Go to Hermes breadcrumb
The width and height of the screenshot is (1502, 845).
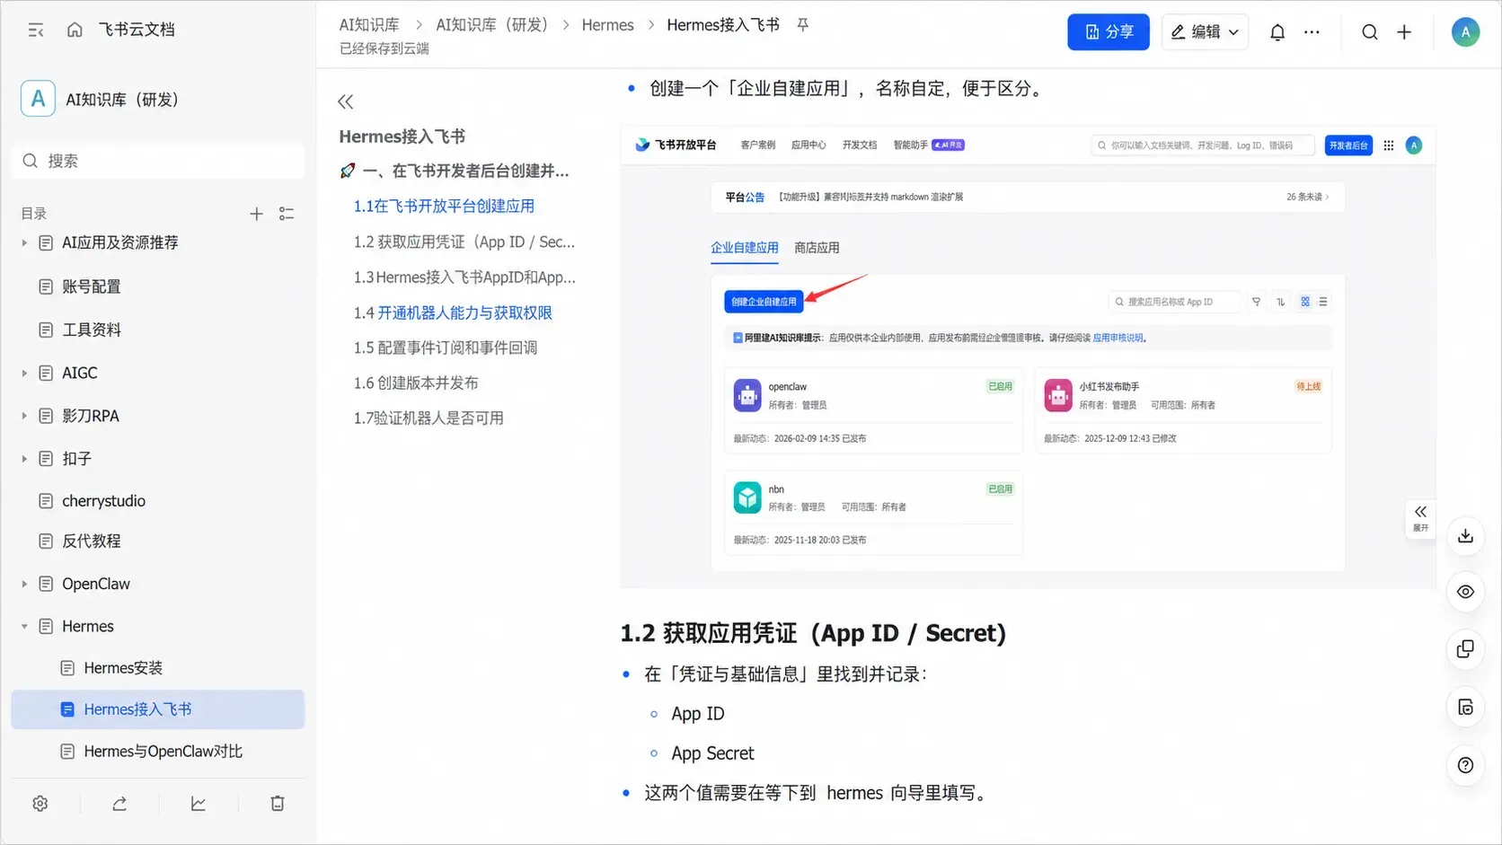607,25
